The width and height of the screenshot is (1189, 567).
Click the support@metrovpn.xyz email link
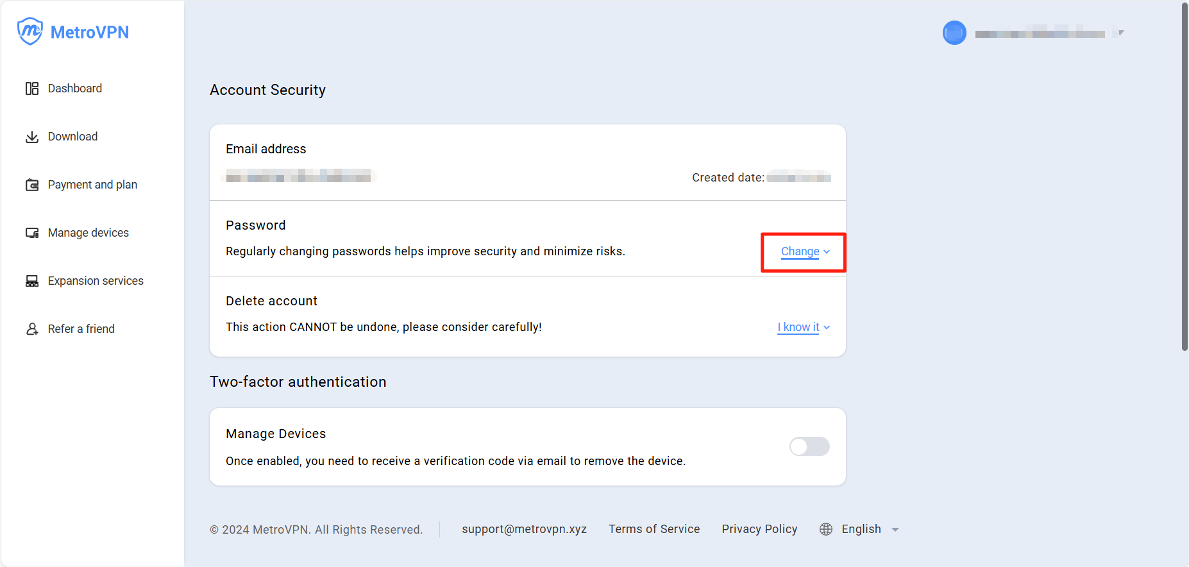[524, 529]
